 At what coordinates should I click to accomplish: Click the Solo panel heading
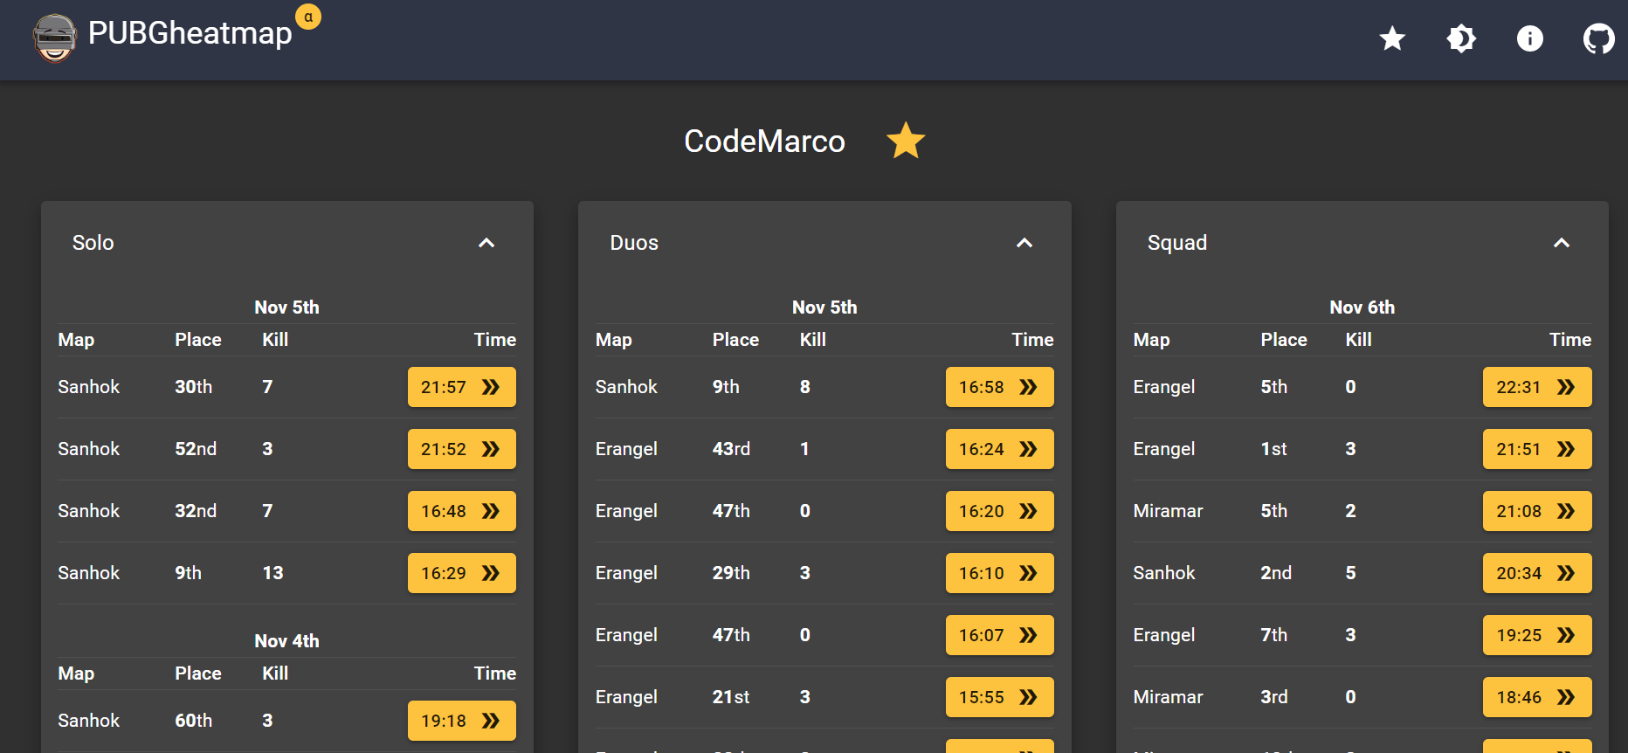[x=93, y=243]
